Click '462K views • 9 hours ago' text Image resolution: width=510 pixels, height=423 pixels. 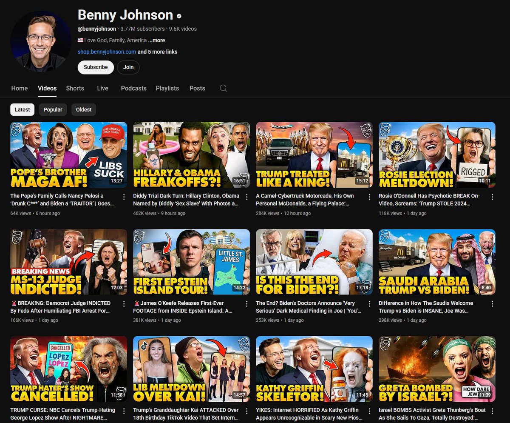click(159, 213)
